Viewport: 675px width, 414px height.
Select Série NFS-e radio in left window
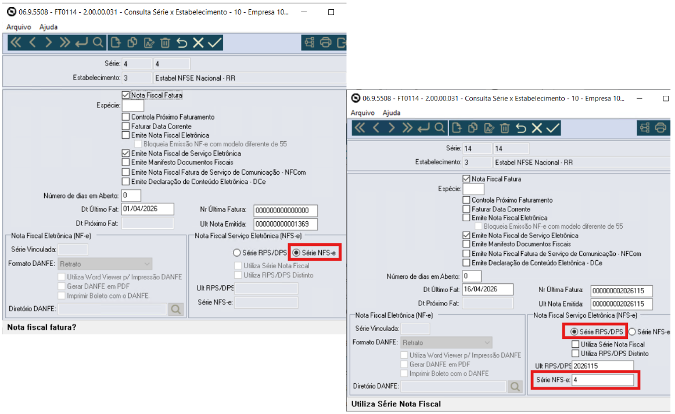(296, 253)
